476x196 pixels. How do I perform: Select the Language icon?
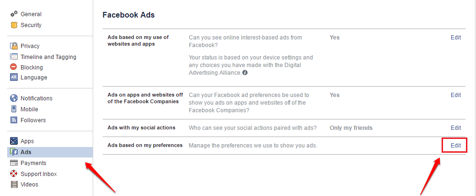(14, 78)
